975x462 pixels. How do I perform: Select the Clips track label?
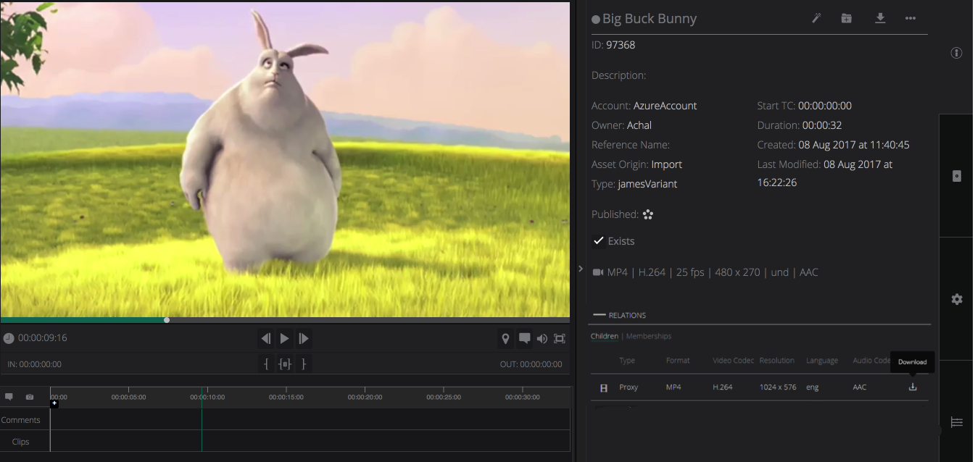pos(21,442)
